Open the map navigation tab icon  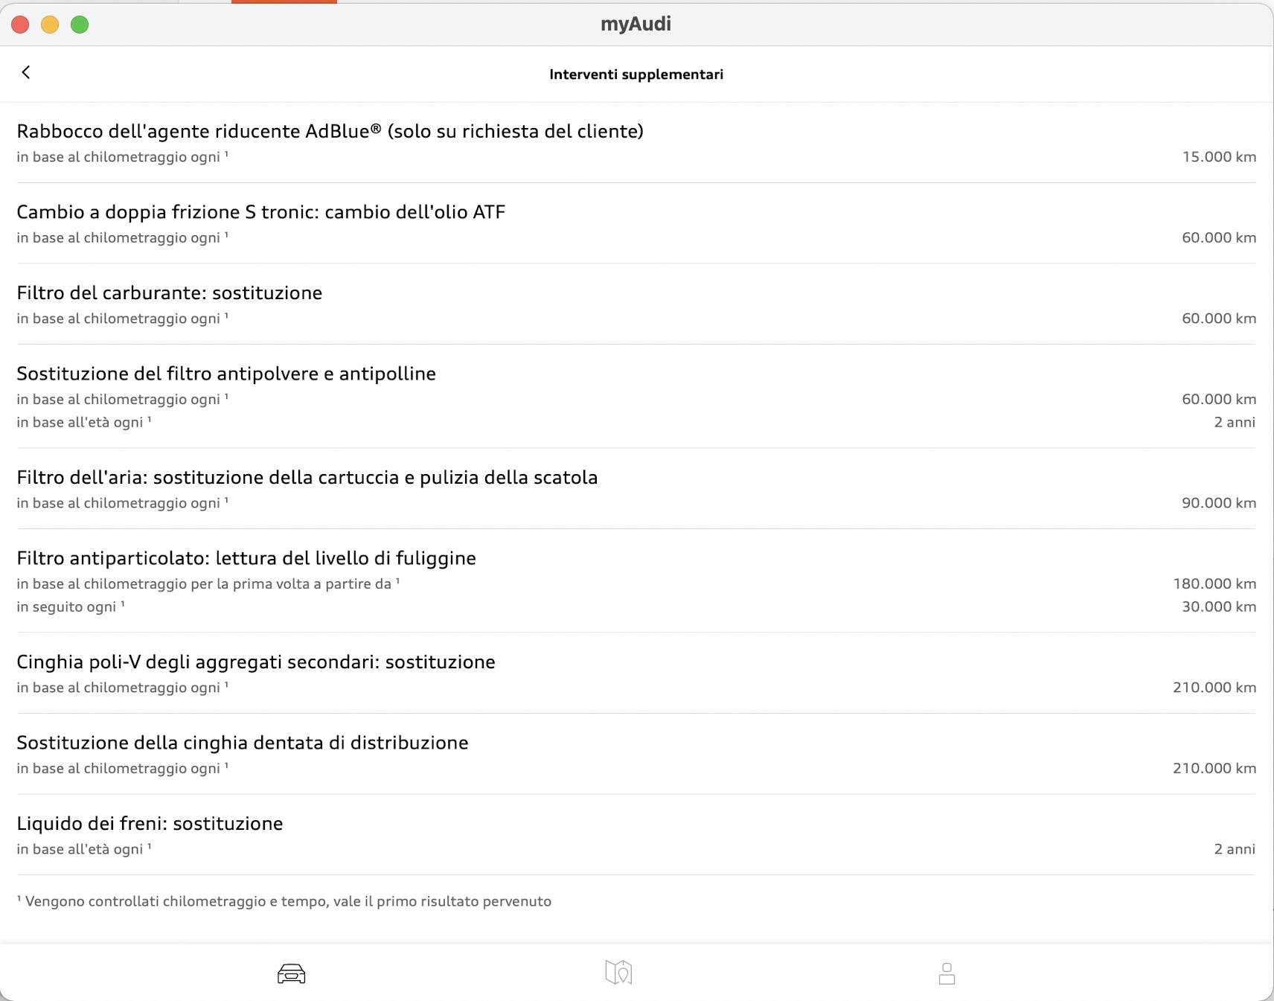click(618, 972)
